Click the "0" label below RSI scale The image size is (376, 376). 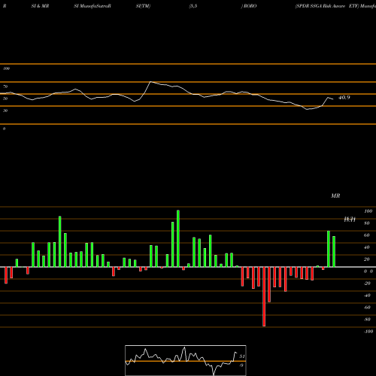[5, 129]
